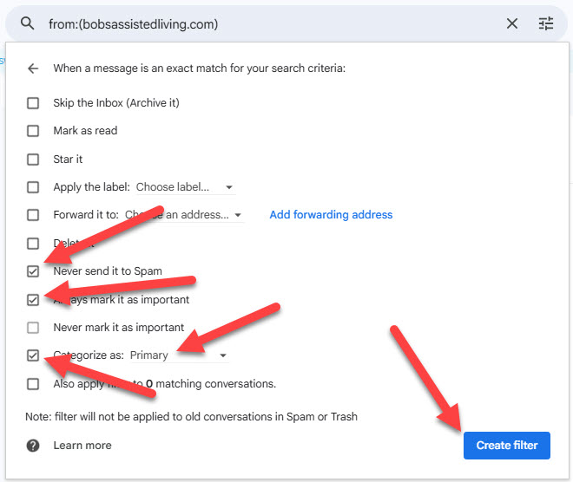Open search options sliders icon
573x482 pixels.
[x=546, y=23]
